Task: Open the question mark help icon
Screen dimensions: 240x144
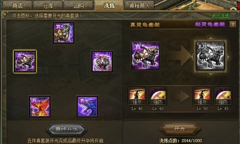Action: [233, 24]
